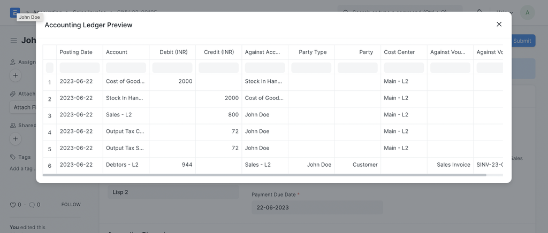Close the Accounting Ledger Preview dialog
This screenshot has width=548, height=233.
coord(499,24)
